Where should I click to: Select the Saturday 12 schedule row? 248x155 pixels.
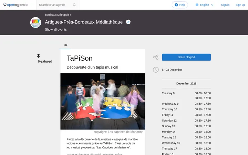[x=186, y=121]
